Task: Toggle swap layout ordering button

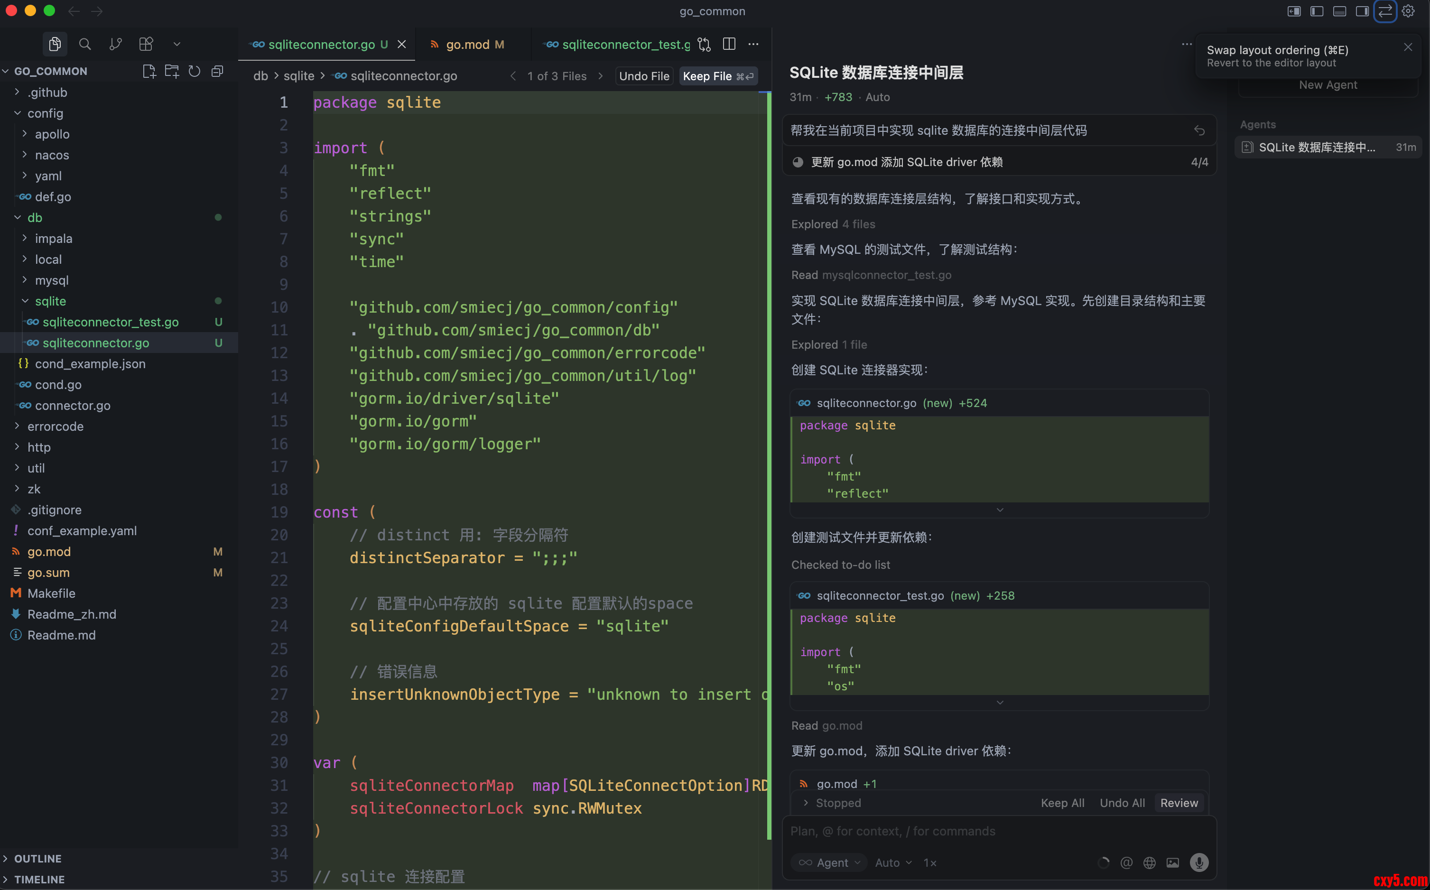Action: [1384, 11]
